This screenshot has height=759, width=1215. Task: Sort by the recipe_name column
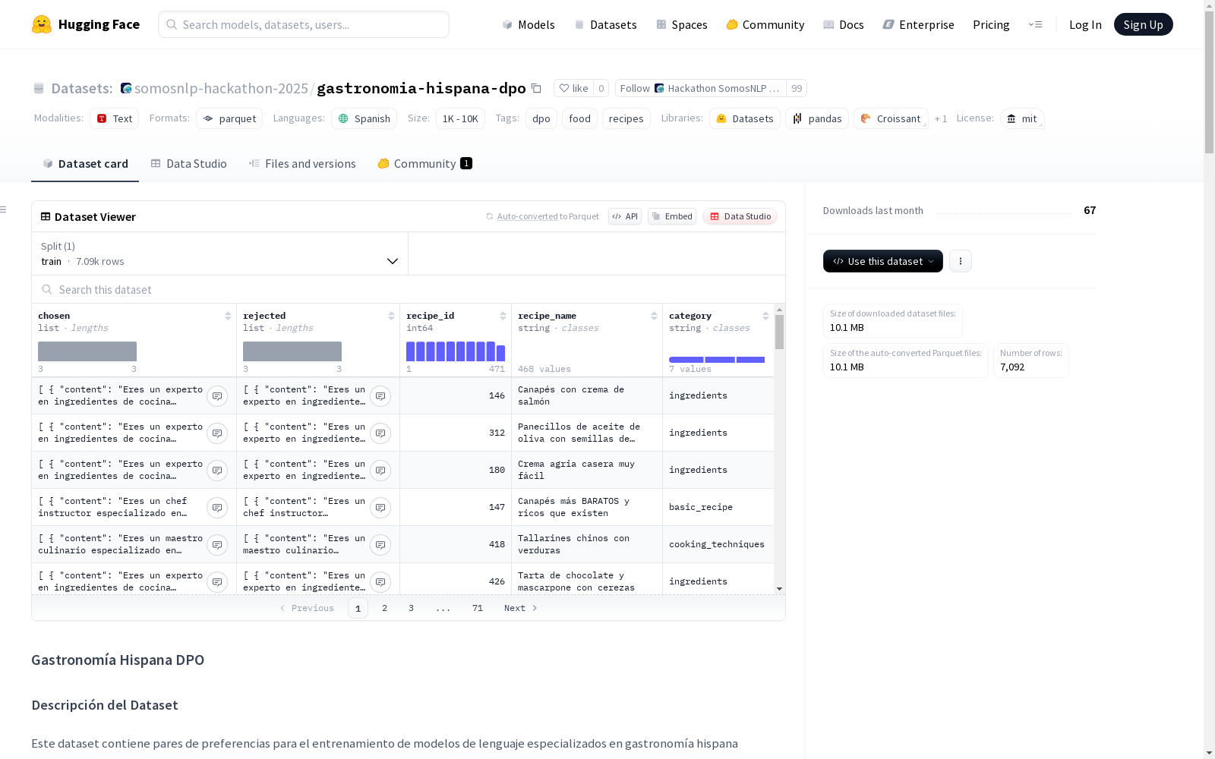click(654, 316)
